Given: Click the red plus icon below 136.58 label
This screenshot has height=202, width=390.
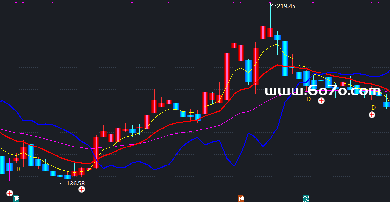Looking at the screenshot, I should coord(82,189).
